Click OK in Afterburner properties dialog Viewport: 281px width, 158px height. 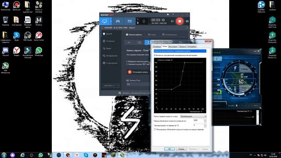click(169, 149)
